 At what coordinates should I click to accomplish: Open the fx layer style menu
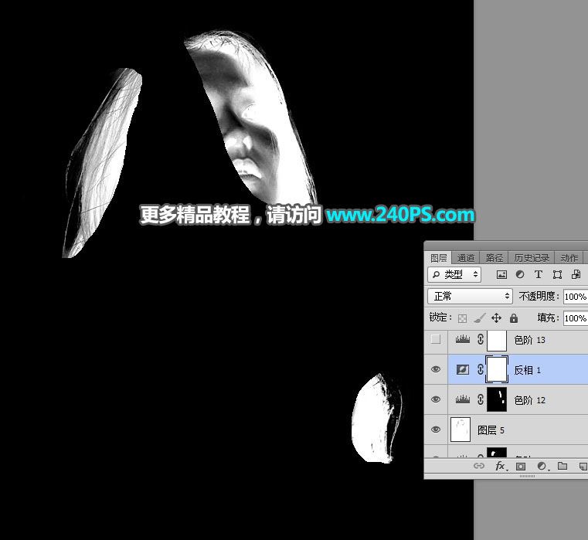pyautogui.click(x=501, y=466)
